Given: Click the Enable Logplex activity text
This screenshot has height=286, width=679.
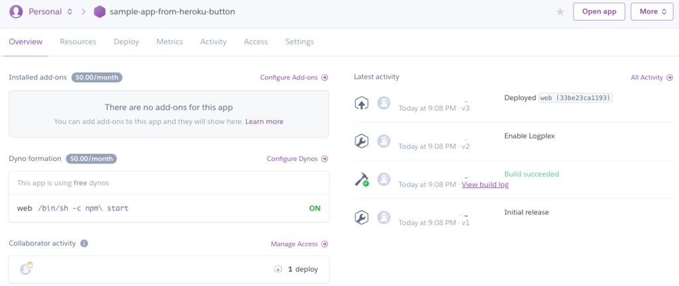Looking at the screenshot, I should [x=530, y=136].
